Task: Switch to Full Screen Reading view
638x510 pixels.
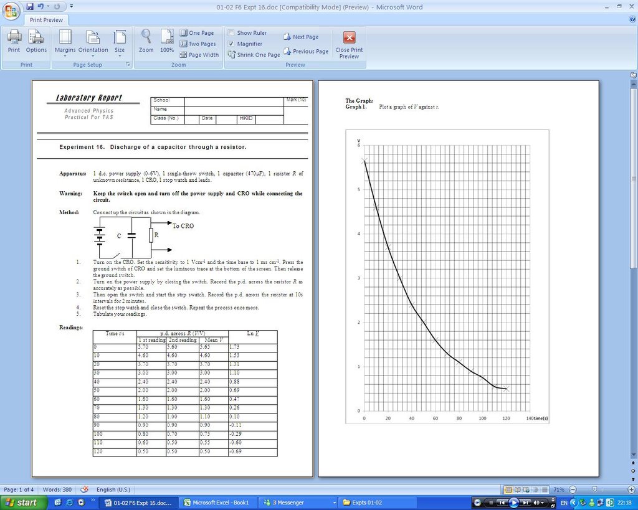Action: pos(517,489)
